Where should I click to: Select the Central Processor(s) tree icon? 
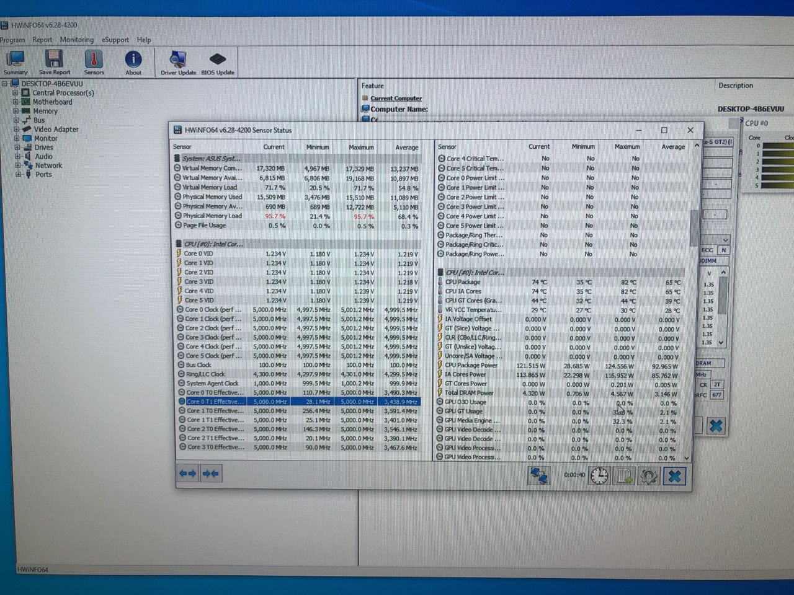click(x=25, y=93)
